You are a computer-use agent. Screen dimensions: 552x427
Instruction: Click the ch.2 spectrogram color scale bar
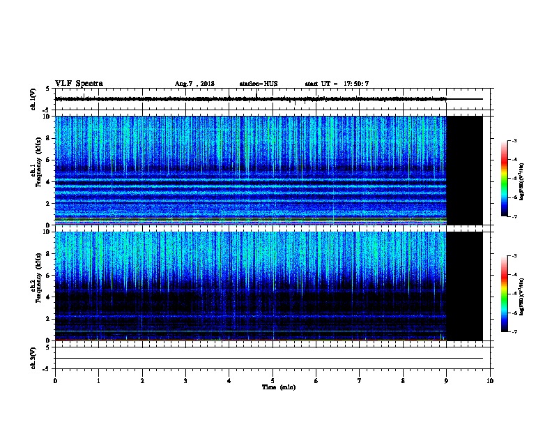click(504, 294)
